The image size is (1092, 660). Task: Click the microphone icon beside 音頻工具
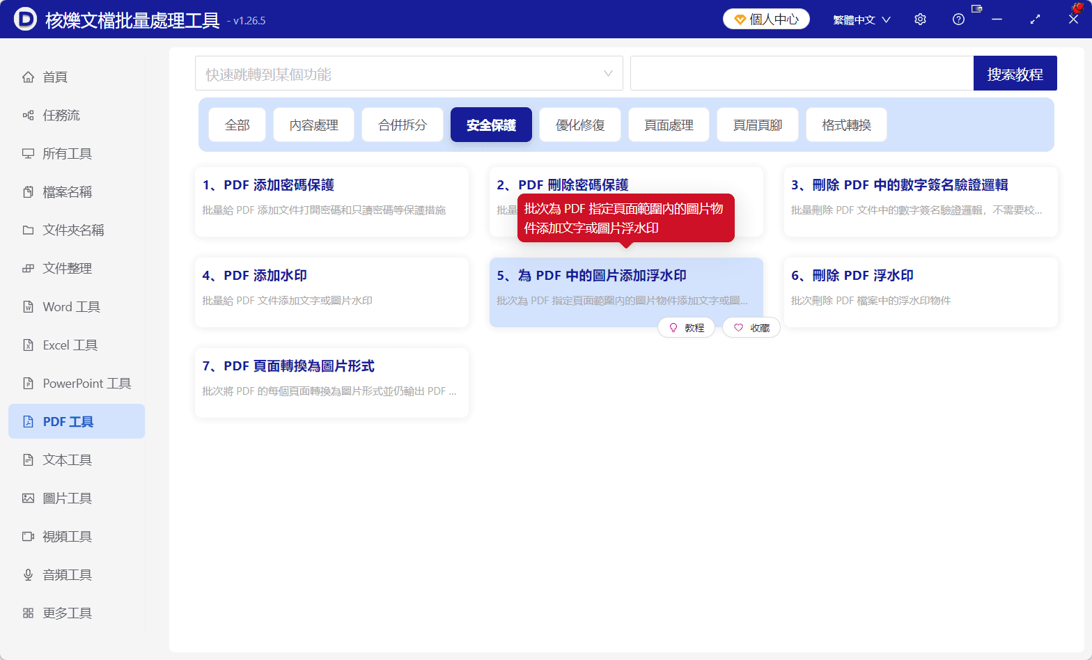28,574
